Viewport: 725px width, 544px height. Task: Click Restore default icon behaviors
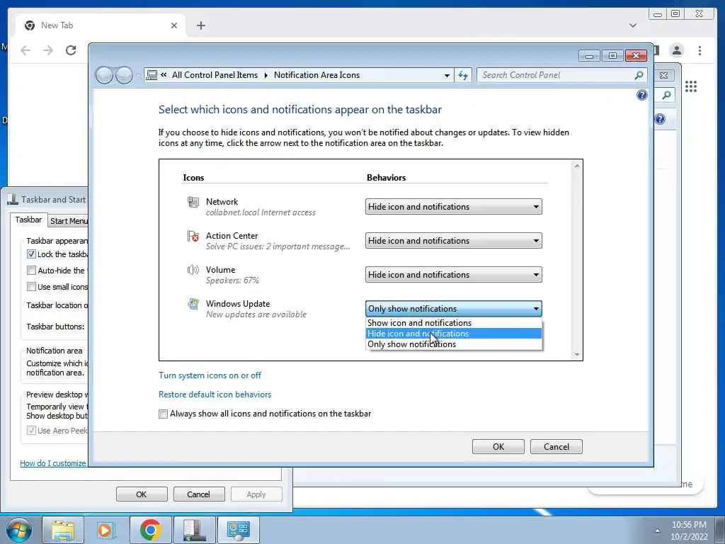point(215,395)
